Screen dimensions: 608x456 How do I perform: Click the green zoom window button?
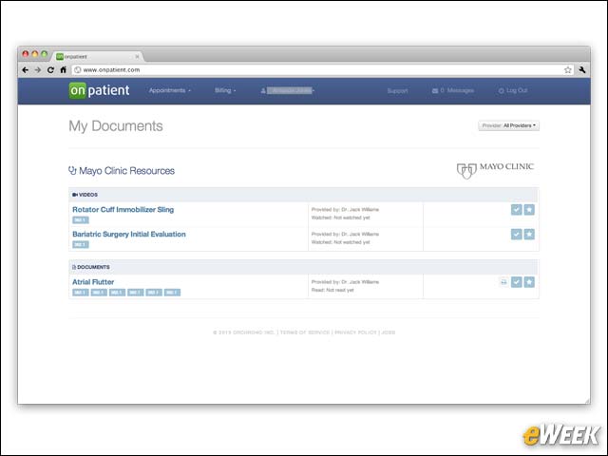(x=45, y=54)
